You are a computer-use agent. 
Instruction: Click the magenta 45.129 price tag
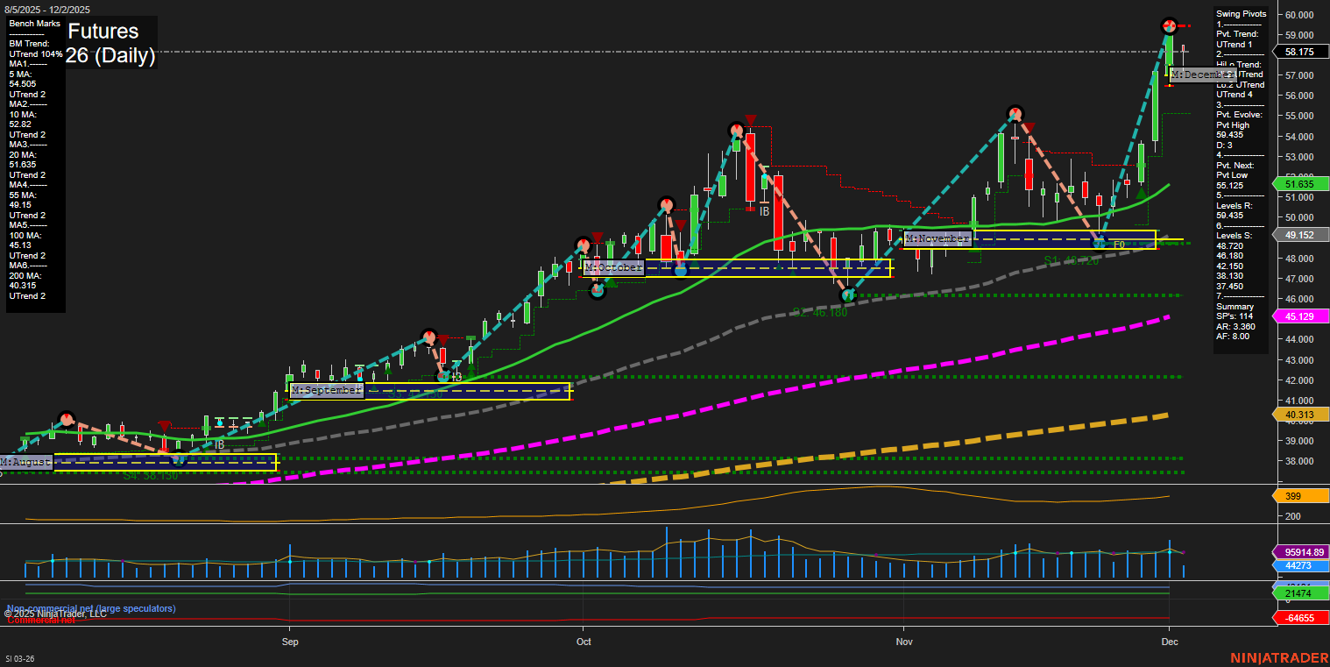(1298, 316)
